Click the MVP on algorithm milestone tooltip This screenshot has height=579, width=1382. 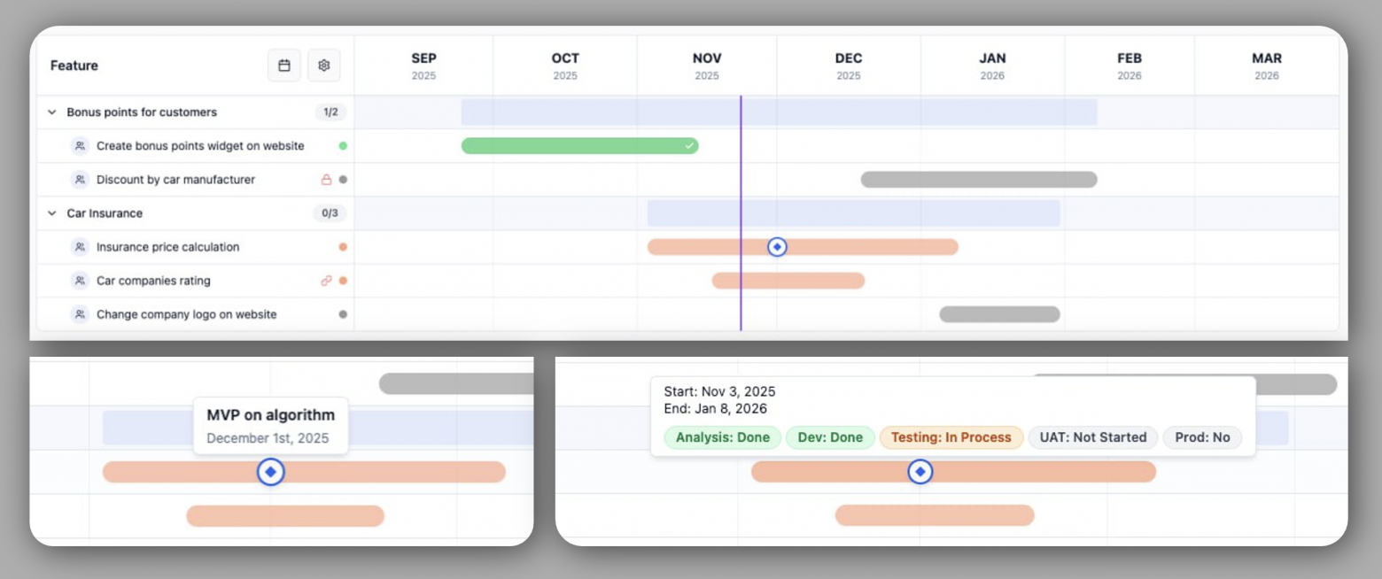(x=270, y=425)
